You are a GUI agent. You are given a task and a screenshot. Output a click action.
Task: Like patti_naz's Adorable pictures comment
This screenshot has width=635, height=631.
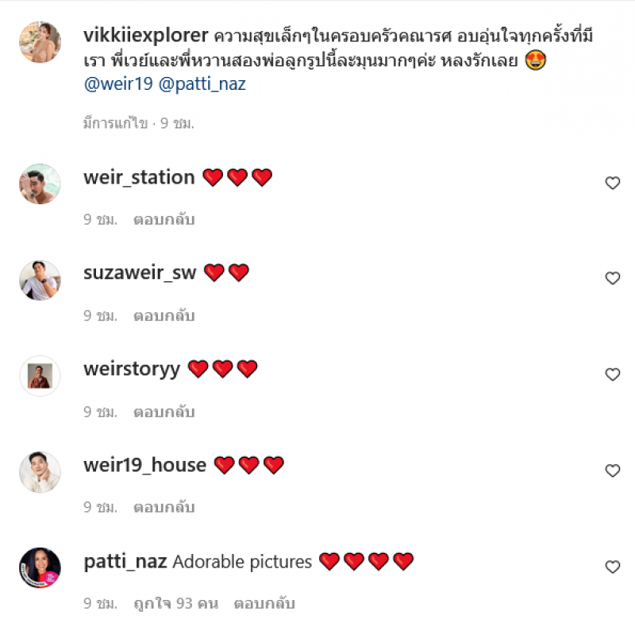point(612,567)
